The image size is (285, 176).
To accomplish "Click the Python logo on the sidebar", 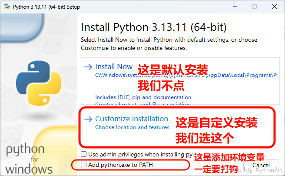I will (39, 83).
